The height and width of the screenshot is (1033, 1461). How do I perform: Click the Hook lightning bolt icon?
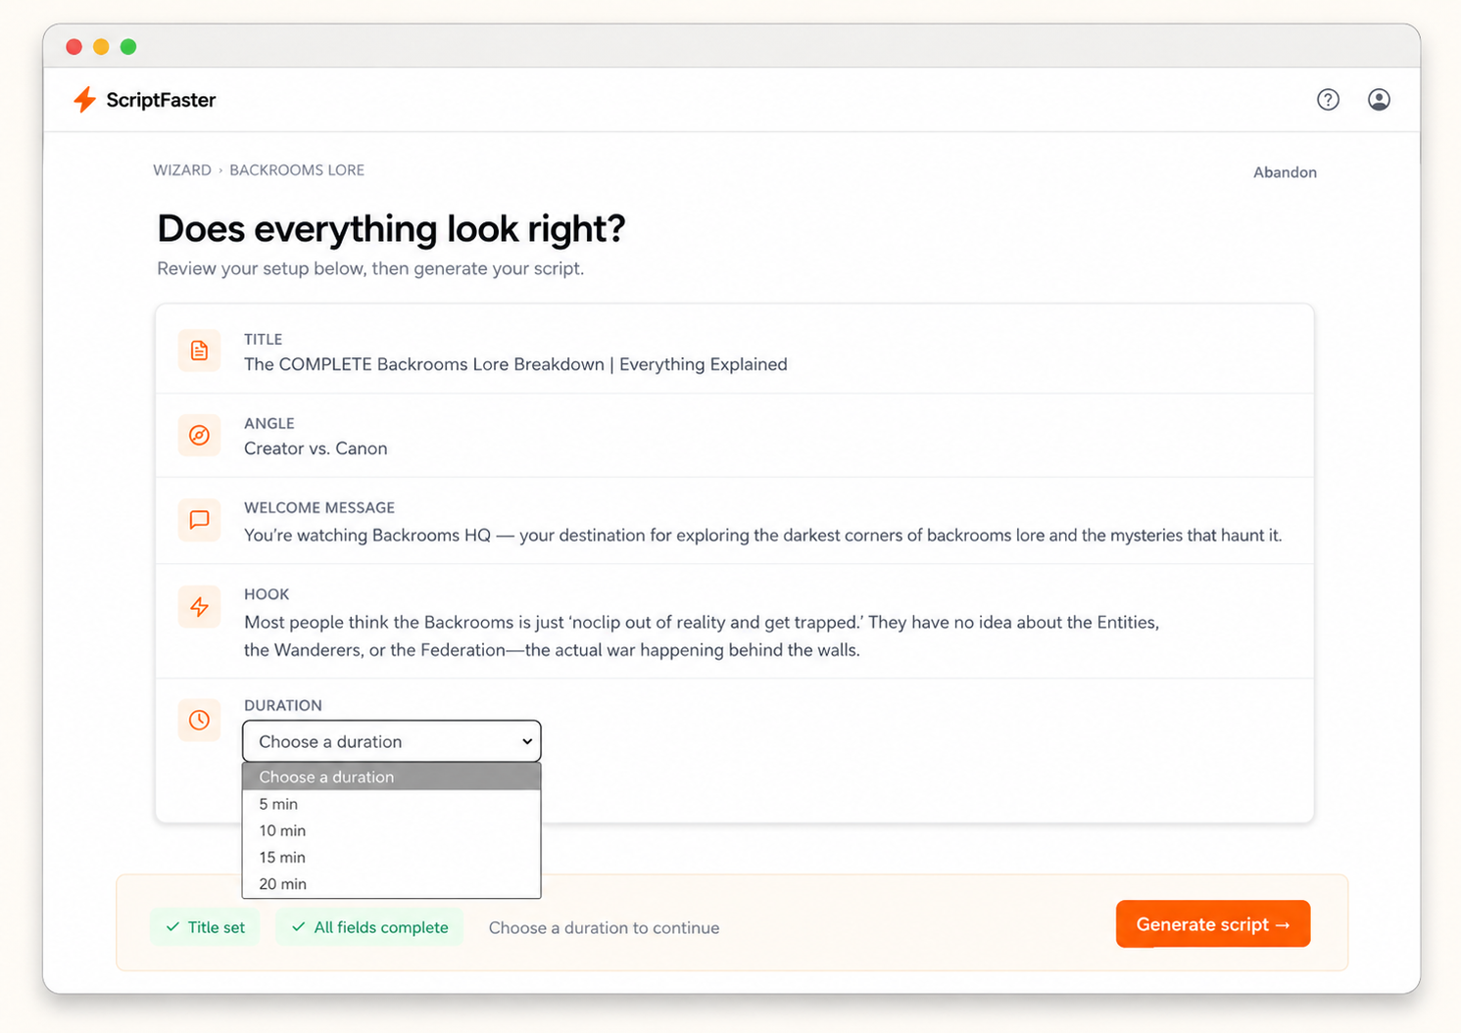pyautogui.click(x=199, y=607)
